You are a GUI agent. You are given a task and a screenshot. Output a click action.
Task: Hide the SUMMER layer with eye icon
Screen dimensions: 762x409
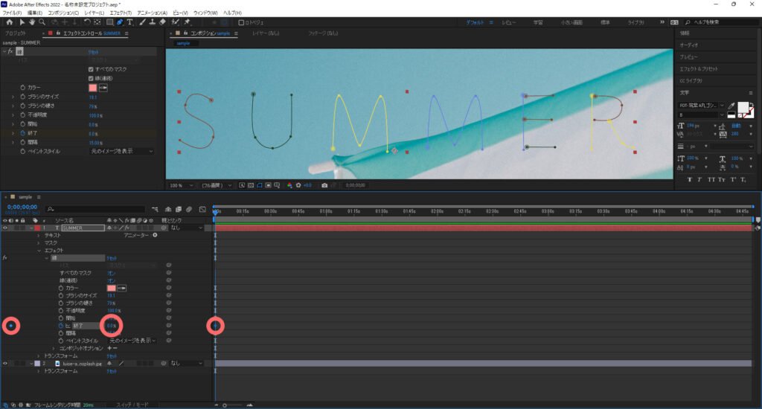pyautogui.click(x=6, y=228)
